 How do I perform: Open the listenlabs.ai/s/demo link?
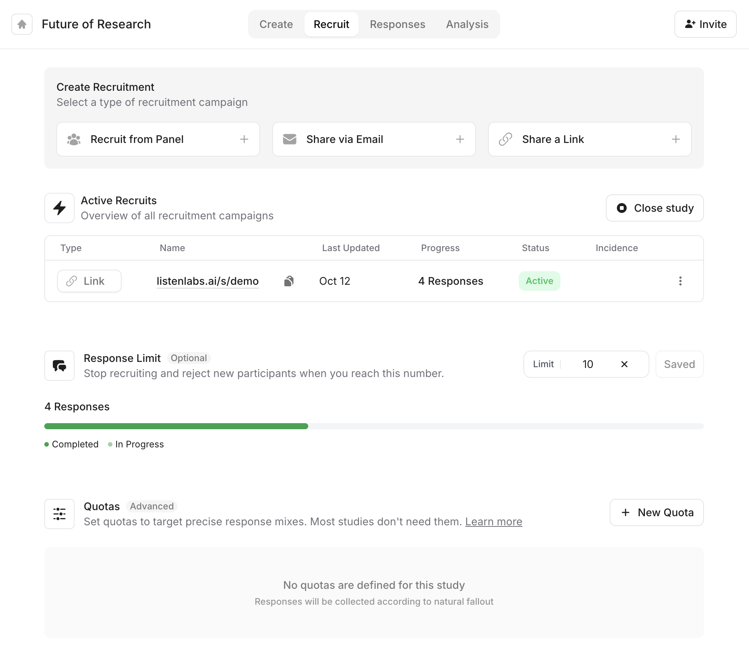[x=208, y=281]
